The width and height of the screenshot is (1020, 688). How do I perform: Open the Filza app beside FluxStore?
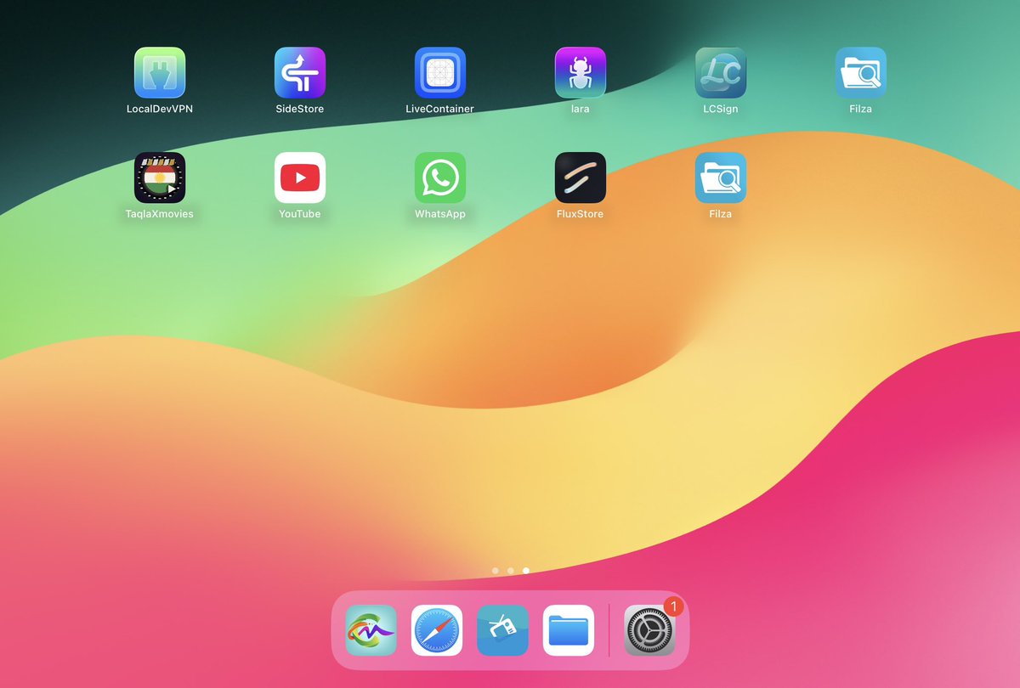721,178
